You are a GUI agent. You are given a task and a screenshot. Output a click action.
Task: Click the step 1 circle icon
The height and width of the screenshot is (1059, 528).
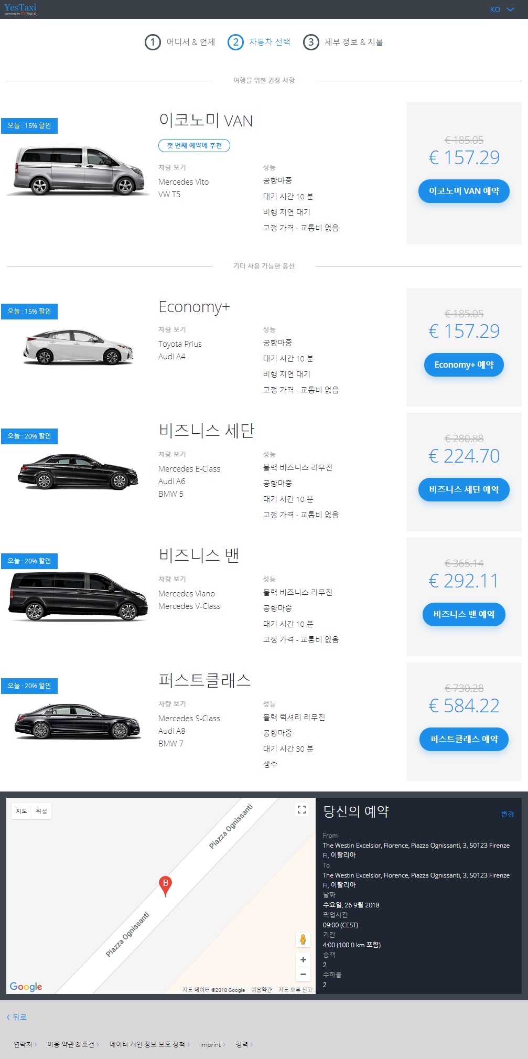point(153,42)
